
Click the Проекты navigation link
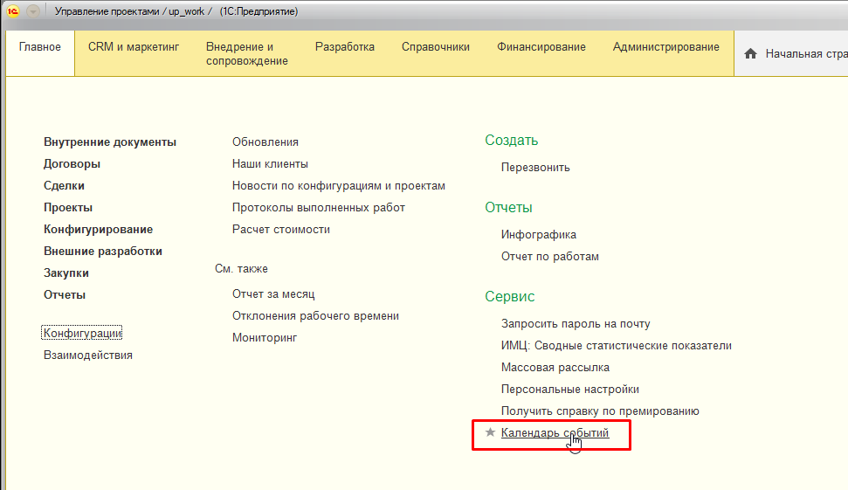68,208
